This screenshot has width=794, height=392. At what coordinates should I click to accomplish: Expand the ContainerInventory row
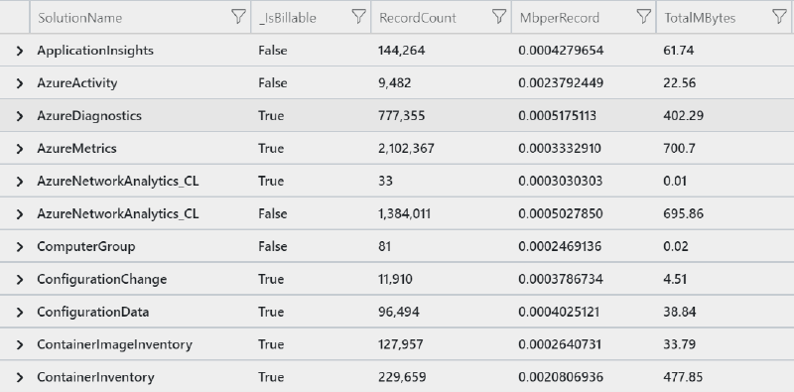point(19,377)
